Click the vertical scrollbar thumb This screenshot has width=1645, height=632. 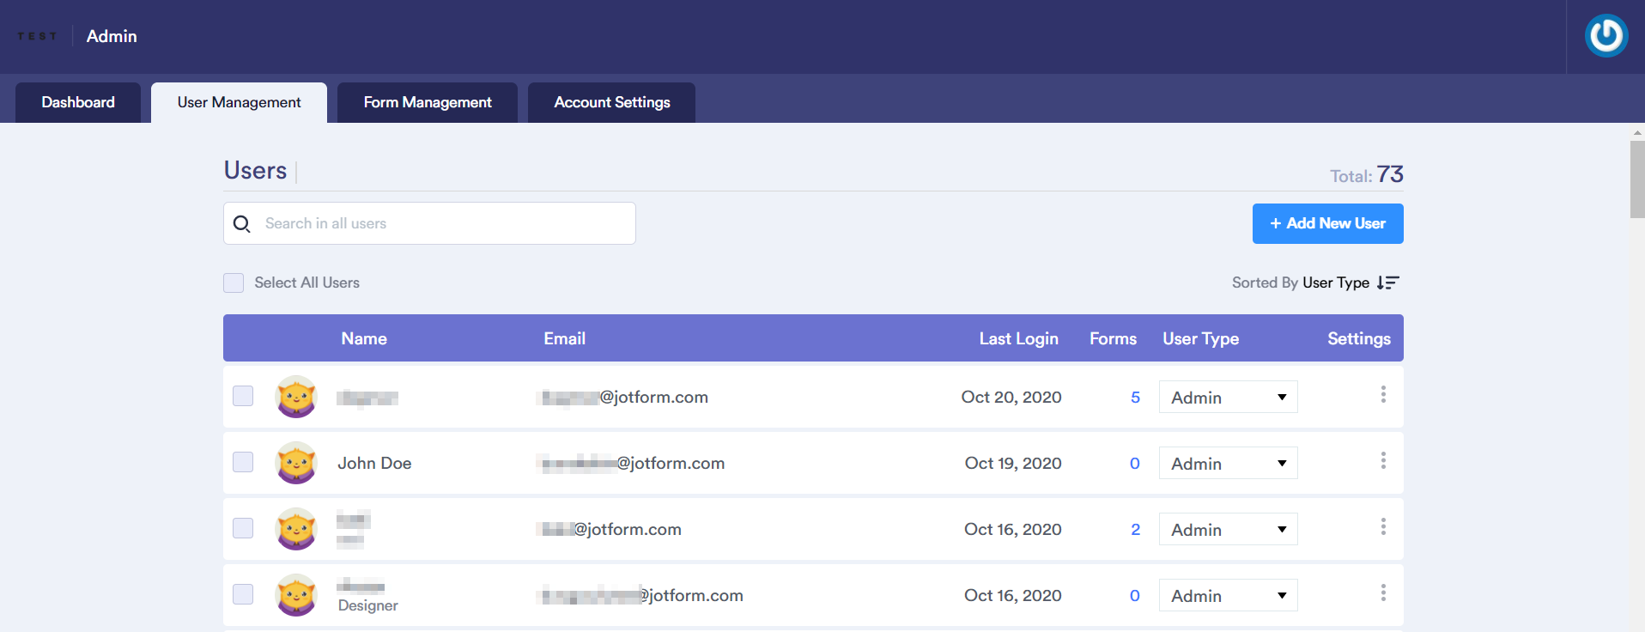[1636, 179]
